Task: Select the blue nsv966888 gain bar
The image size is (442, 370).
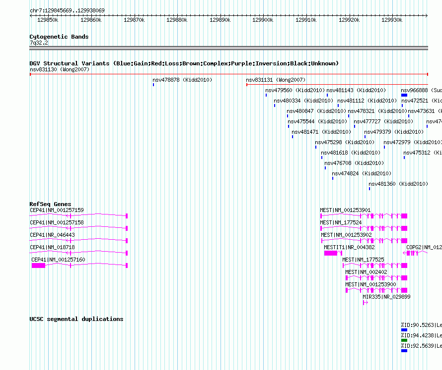Action: (404, 95)
